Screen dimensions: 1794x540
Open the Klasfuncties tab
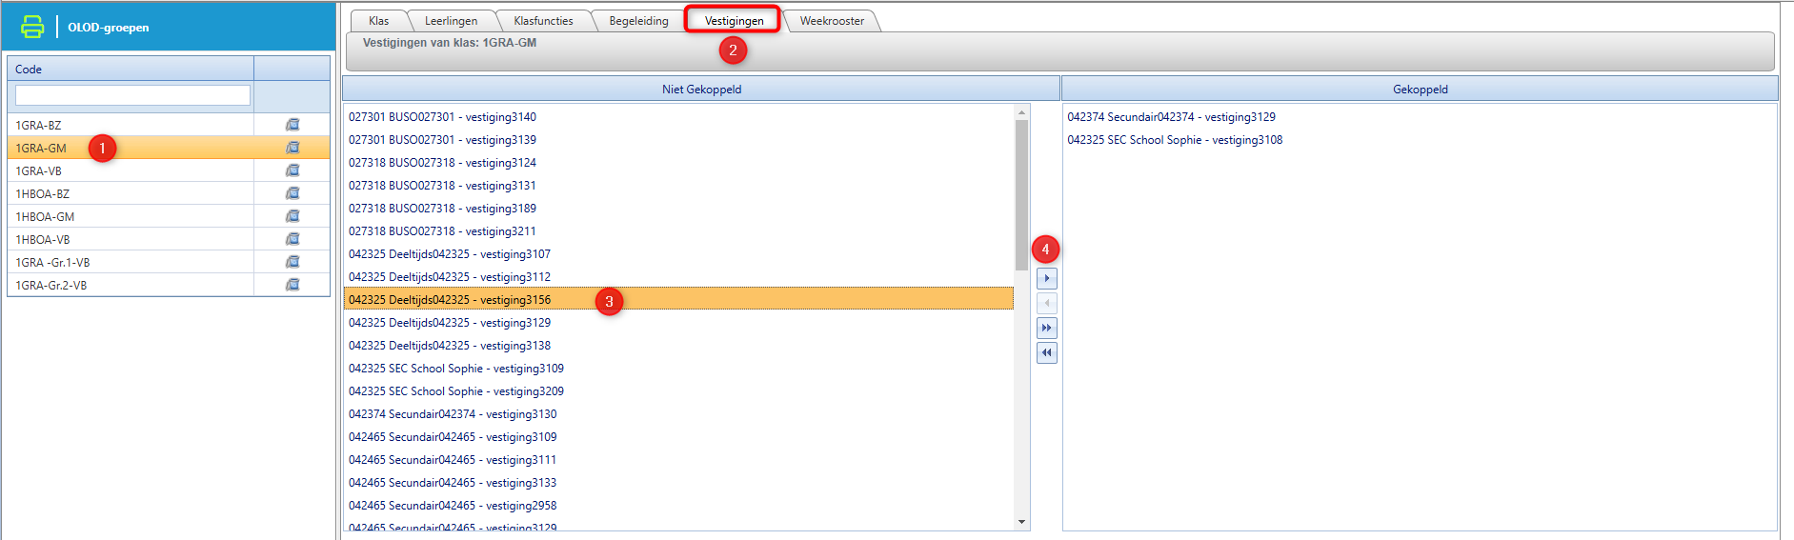coord(543,21)
